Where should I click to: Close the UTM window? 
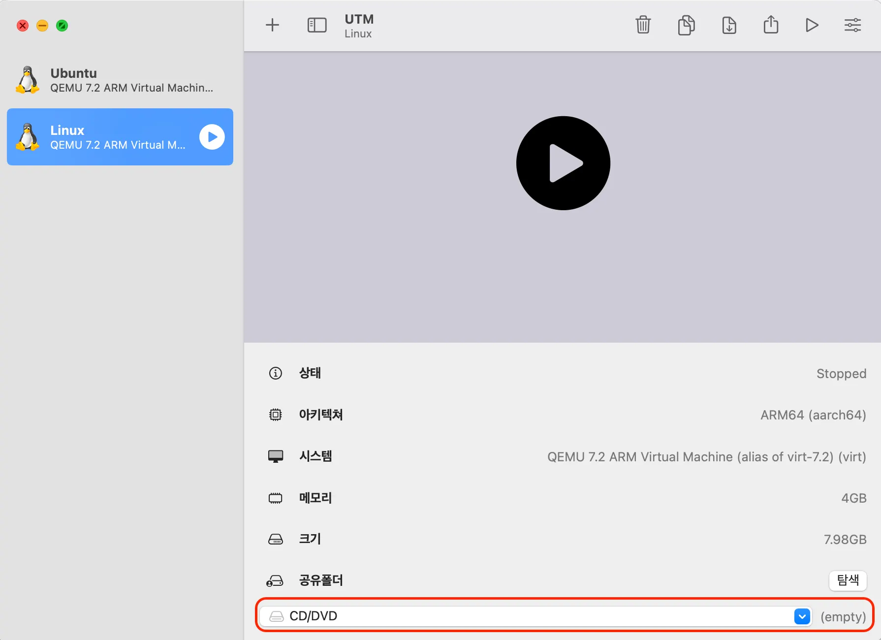(x=23, y=26)
